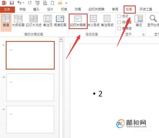Viewport: 159px width, 138px height.
Task: Enable the Gridlines checkbox
Action: [x=119, y=22]
